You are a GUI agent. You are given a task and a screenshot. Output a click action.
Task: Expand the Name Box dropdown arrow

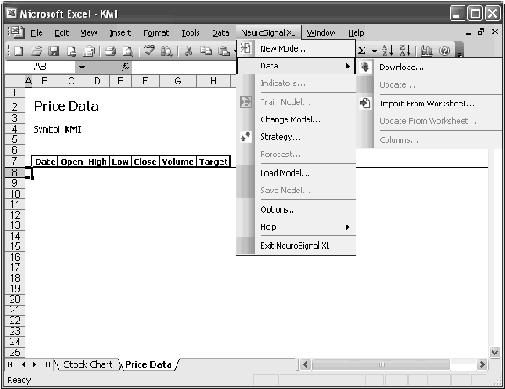point(83,67)
